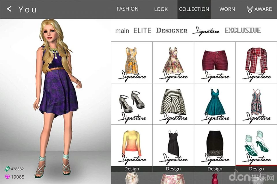The image size is (277, 184).
Task: Select the black asymmetric slip dress
Action: coord(173,145)
